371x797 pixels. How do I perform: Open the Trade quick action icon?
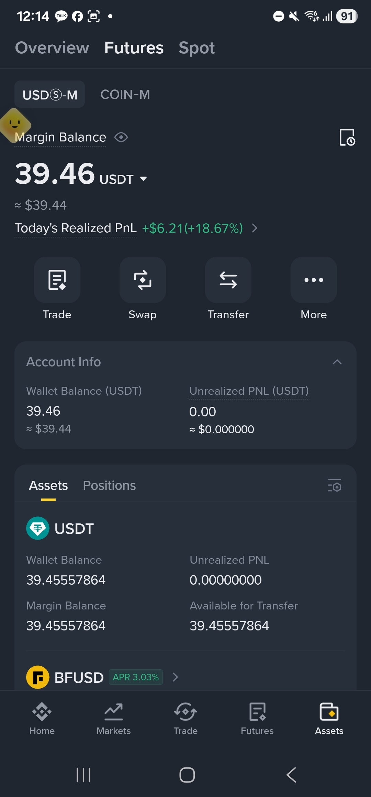(x=57, y=280)
